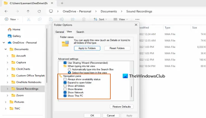The image size is (206, 118).
Task: Go back using the back arrow
Action: click(6, 11)
